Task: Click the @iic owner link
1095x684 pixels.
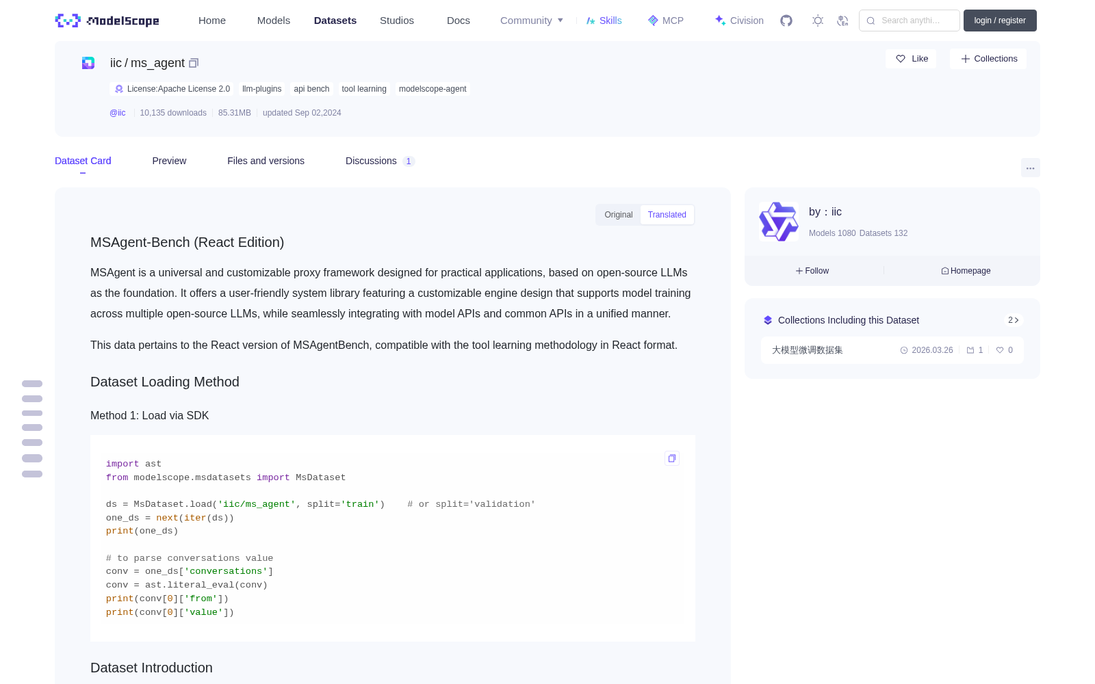Action: pos(118,113)
